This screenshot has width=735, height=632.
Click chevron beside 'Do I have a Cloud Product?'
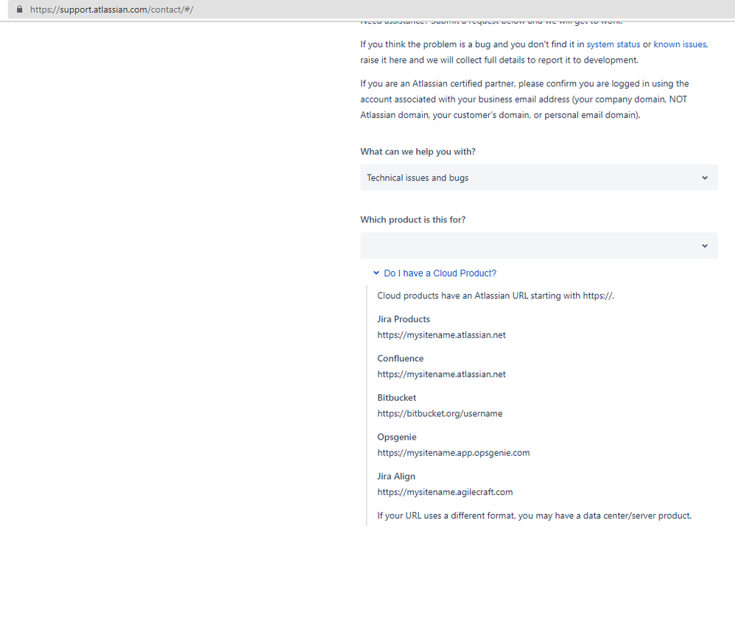(376, 273)
